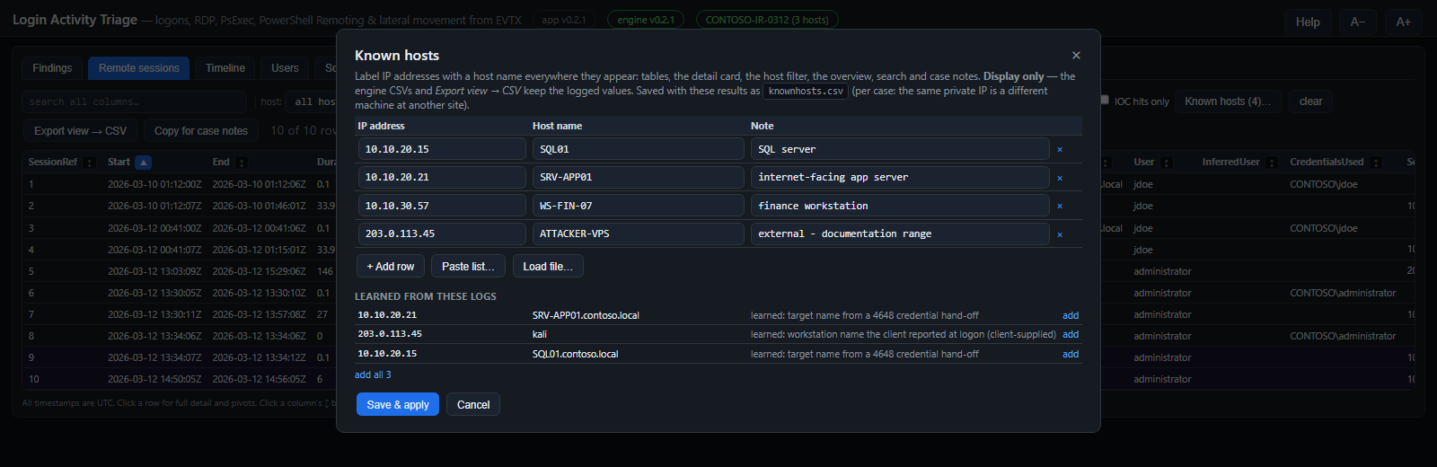Select the Remote sessions tab
This screenshot has width=1437, height=467.
pyautogui.click(x=139, y=68)
